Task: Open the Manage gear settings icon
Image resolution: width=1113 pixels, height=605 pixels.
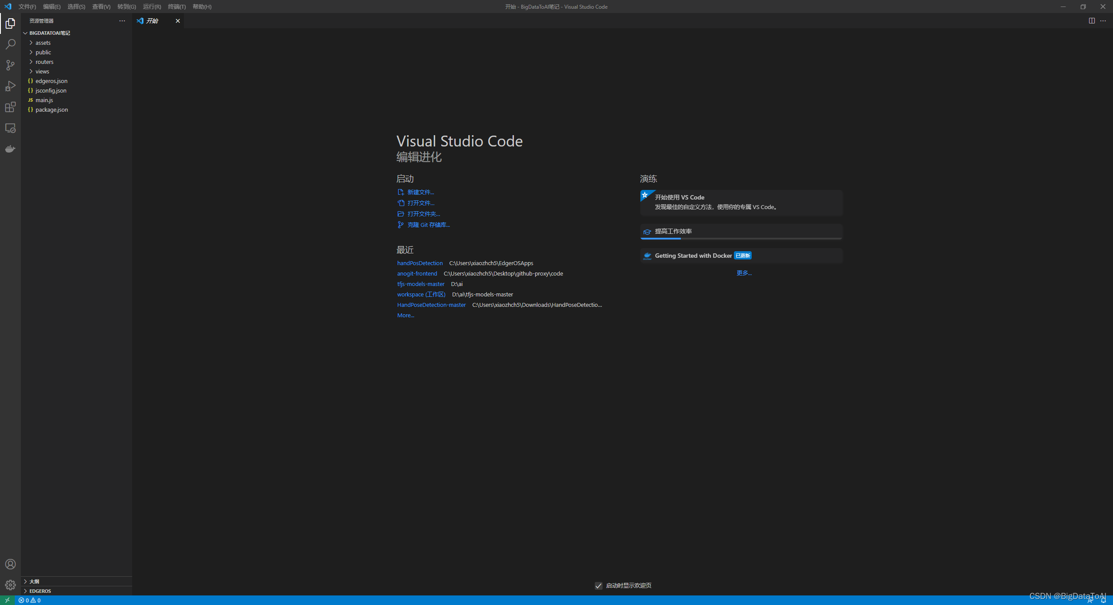Action: (x=10, y=585)
